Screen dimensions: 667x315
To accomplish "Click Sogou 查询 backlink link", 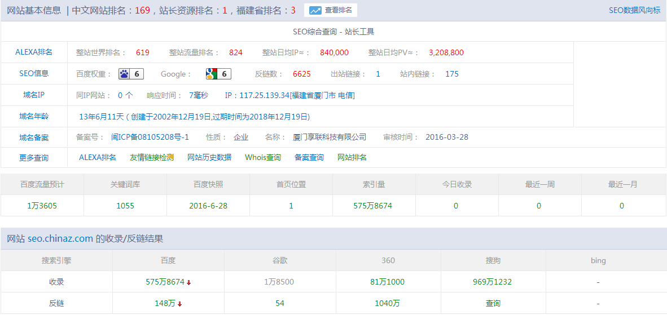I will (493, 304).
